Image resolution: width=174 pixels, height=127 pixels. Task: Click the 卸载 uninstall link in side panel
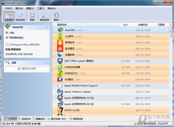click(12, 33)
